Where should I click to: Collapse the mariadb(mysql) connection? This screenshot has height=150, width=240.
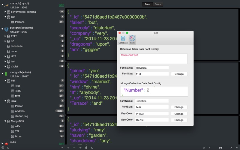pos(2,4)
